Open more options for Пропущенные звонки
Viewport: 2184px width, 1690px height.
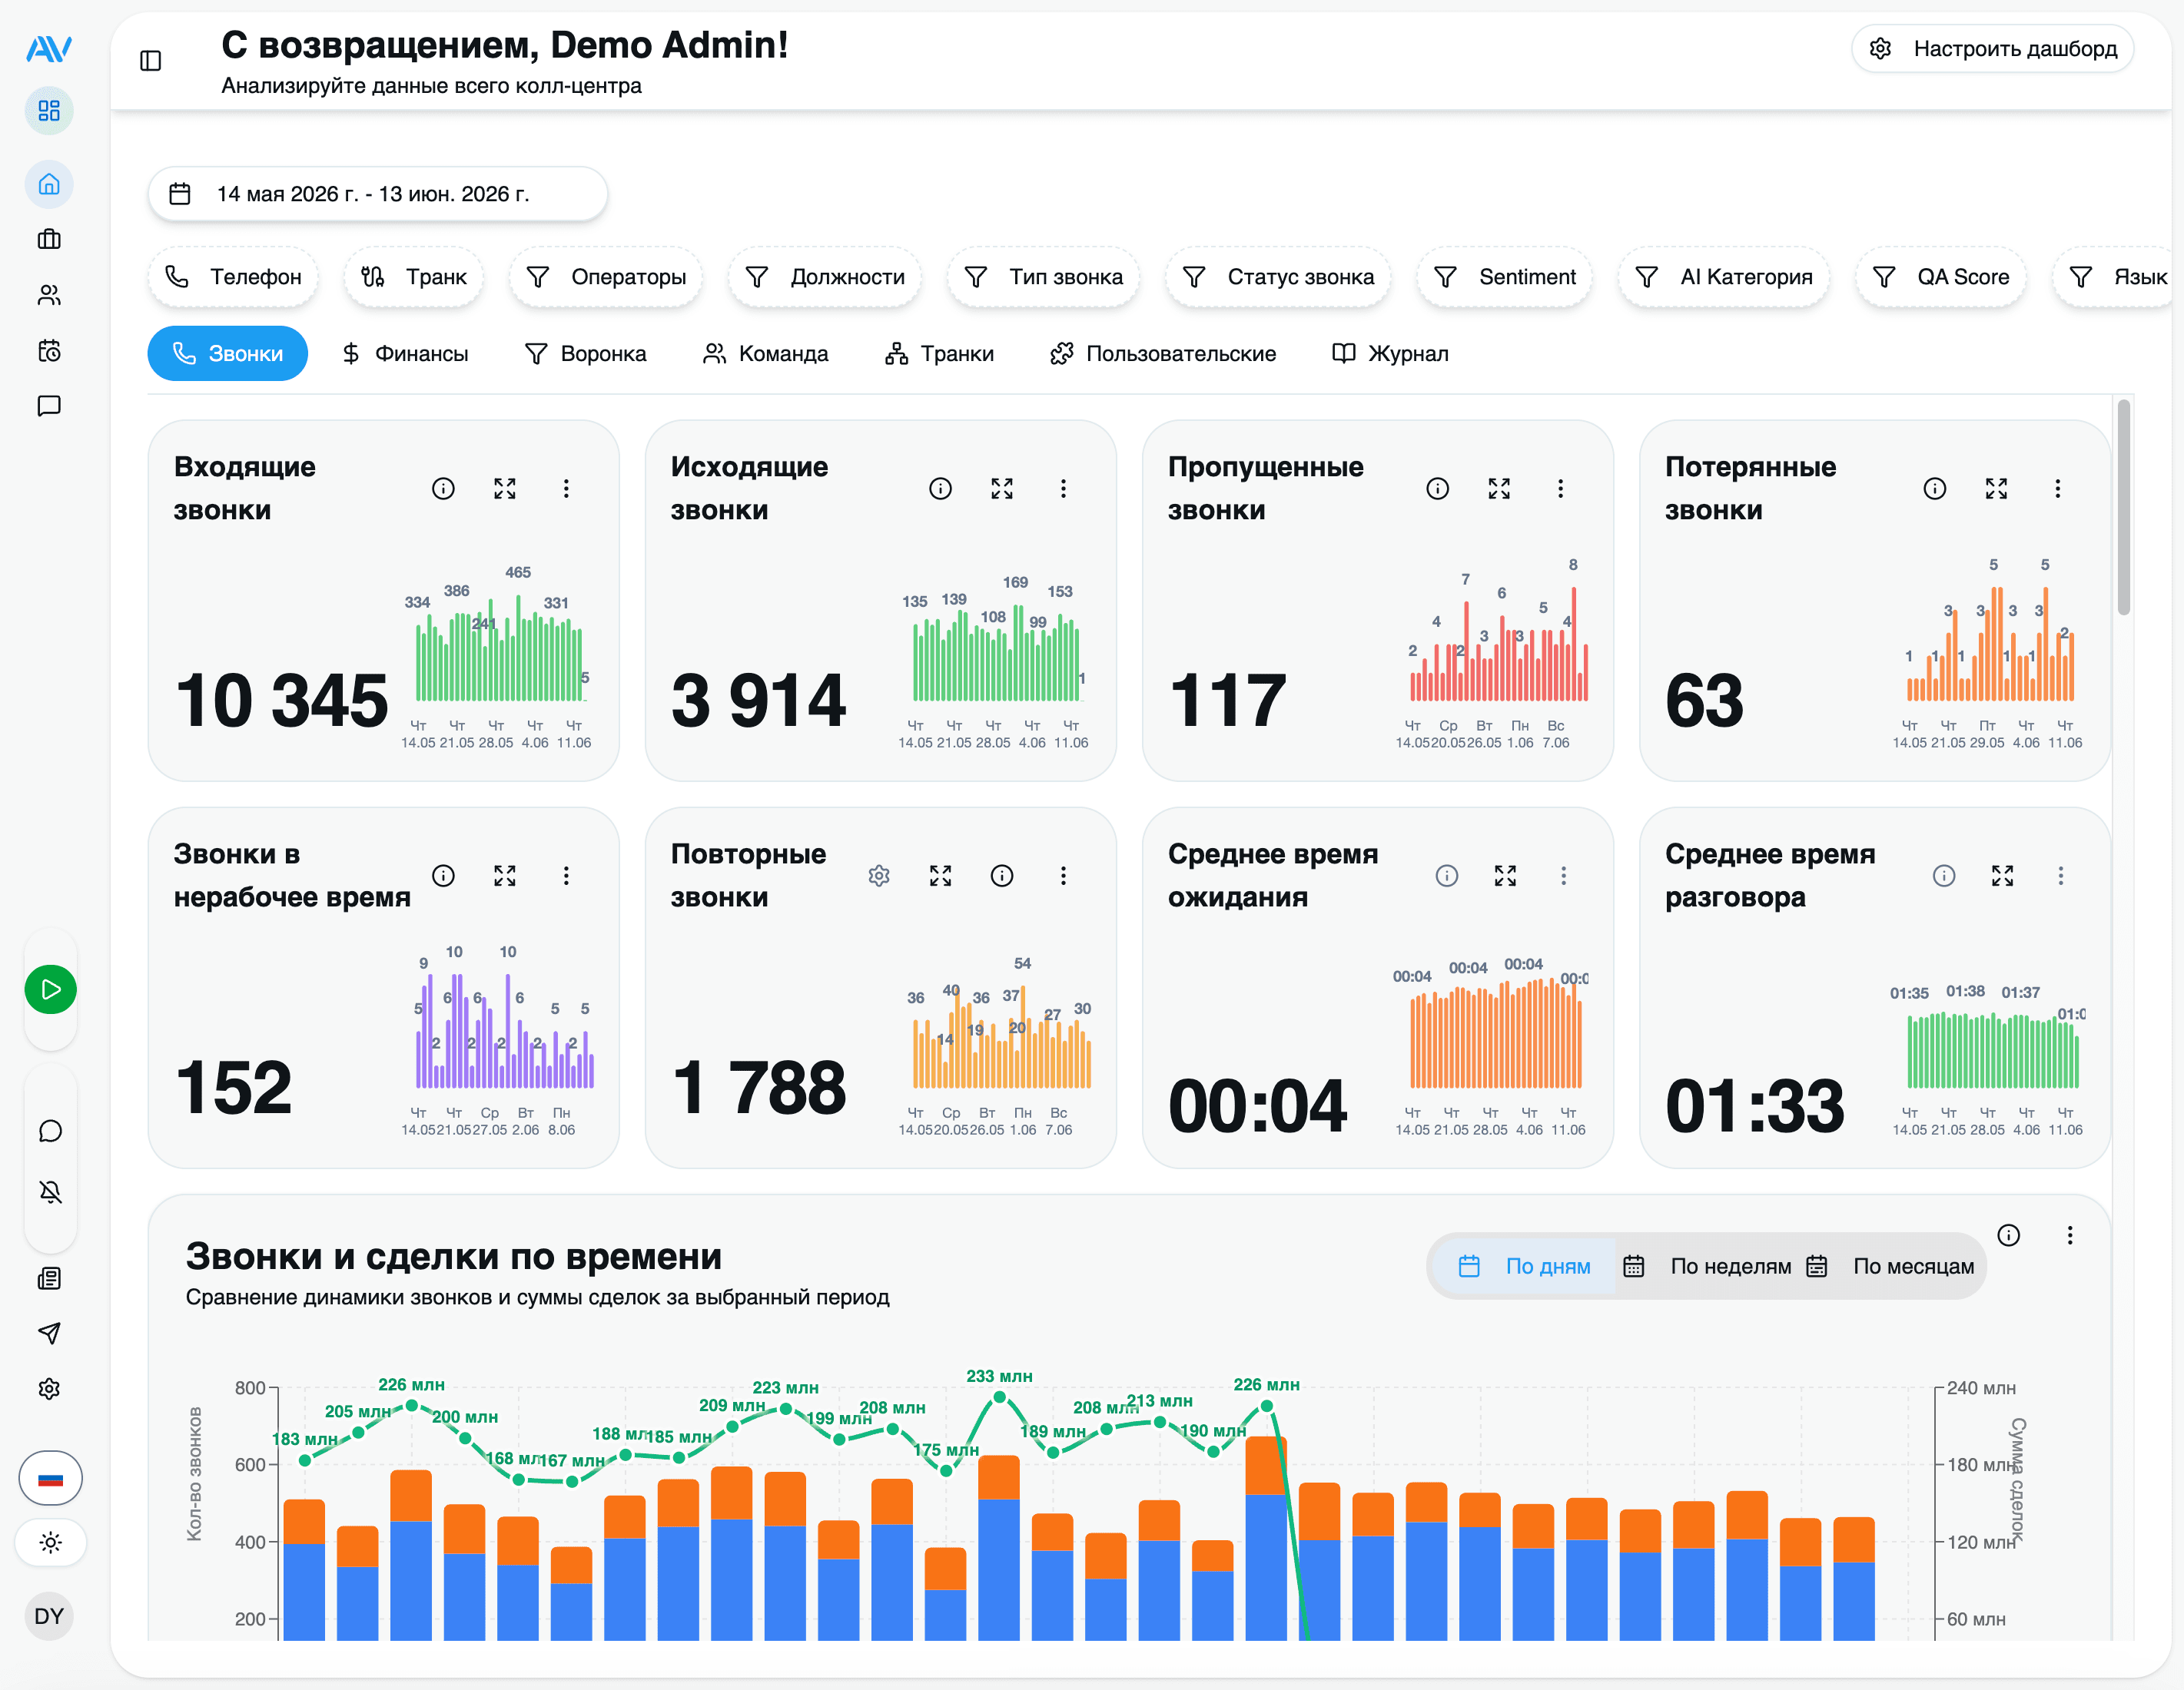click(x=1560, y=489)
